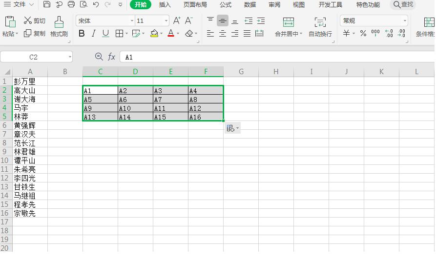Expand the font size dropdown
This screenshot has width=436, height=261.
click(x=166, y=21)
